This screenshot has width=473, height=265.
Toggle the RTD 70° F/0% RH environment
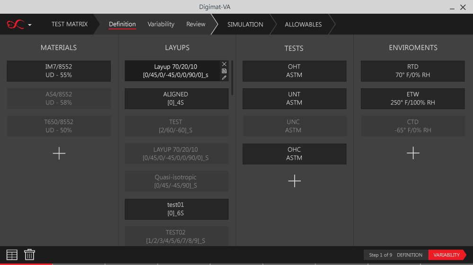[x=412, y=71]
